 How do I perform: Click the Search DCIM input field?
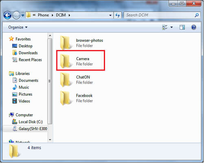tap(160, 15)
